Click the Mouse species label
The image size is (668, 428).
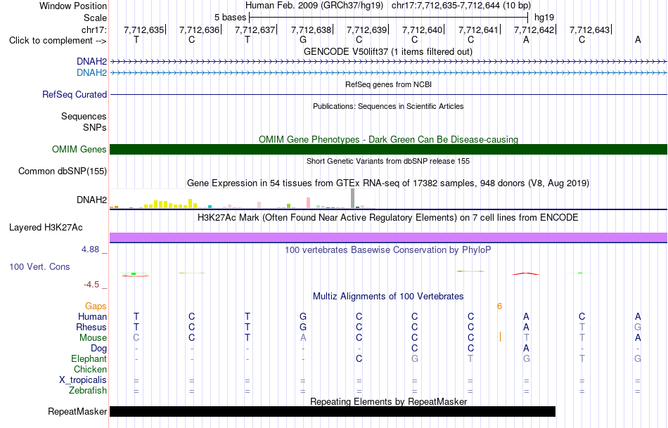coord(93,338)
